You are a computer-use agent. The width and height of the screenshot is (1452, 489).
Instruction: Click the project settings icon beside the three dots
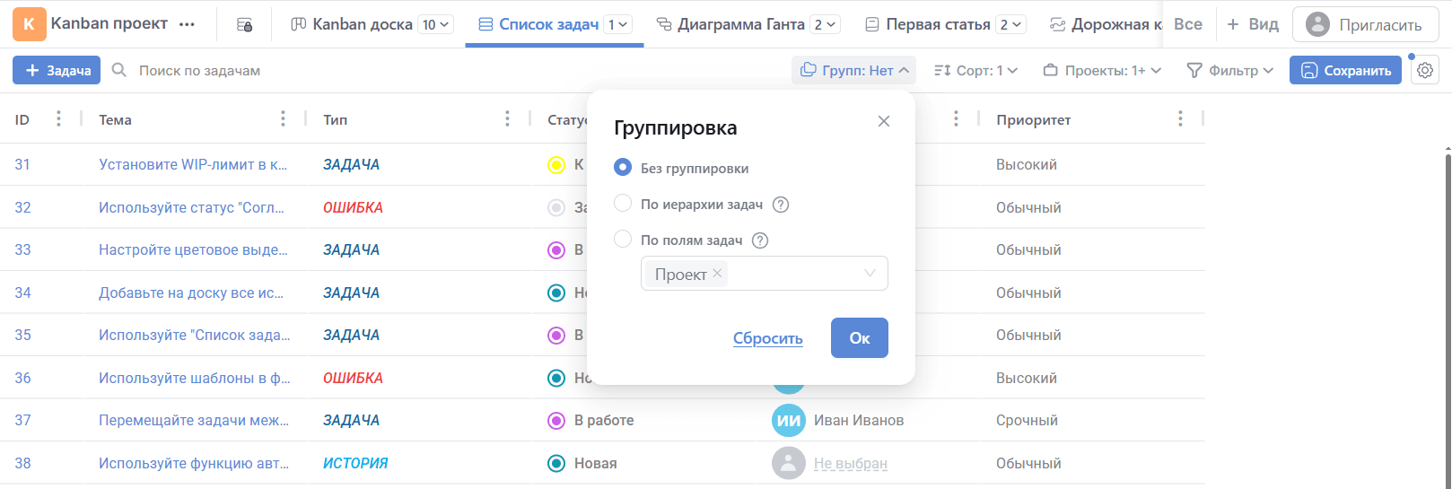point(244,25)
